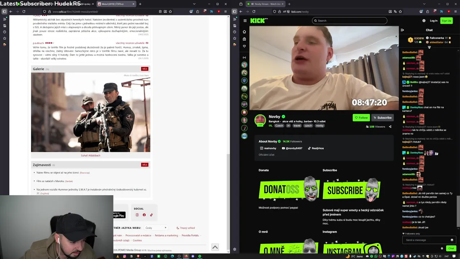Open Česky language dropdown
This screenshot has height=259, width=460.
click(156, 228)
